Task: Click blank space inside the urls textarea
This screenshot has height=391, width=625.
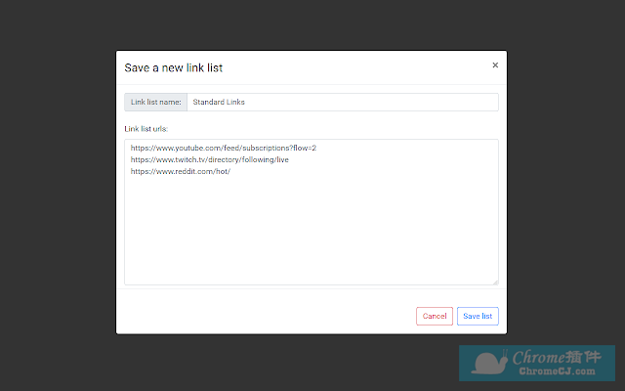Action: pyautogui.click(x=312, y=235)
